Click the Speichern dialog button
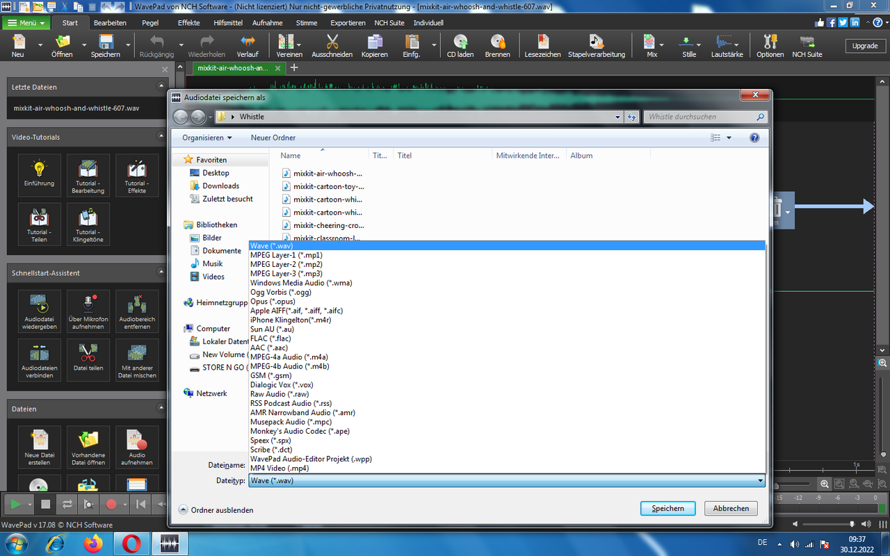This screenshot has width=890, height=556. [667, 509]
